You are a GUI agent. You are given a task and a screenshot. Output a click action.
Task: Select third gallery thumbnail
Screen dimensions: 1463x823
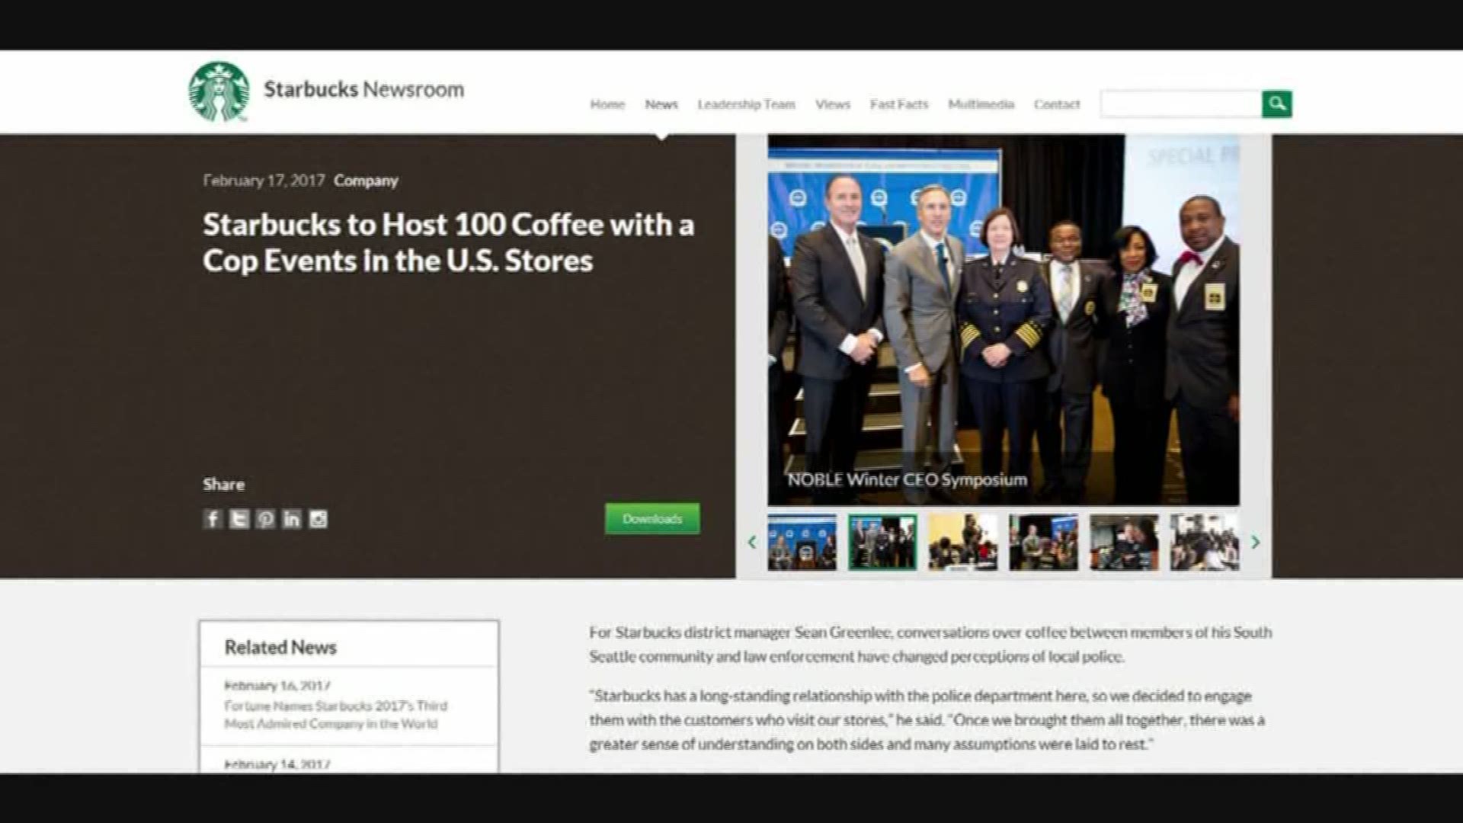click(x=963, y=542)
